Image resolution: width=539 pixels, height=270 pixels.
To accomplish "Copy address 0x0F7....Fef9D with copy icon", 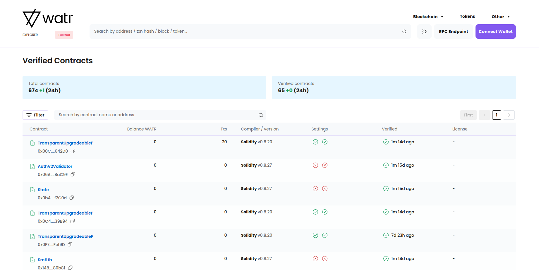I will pyautogui.click(x=70, y=244).
